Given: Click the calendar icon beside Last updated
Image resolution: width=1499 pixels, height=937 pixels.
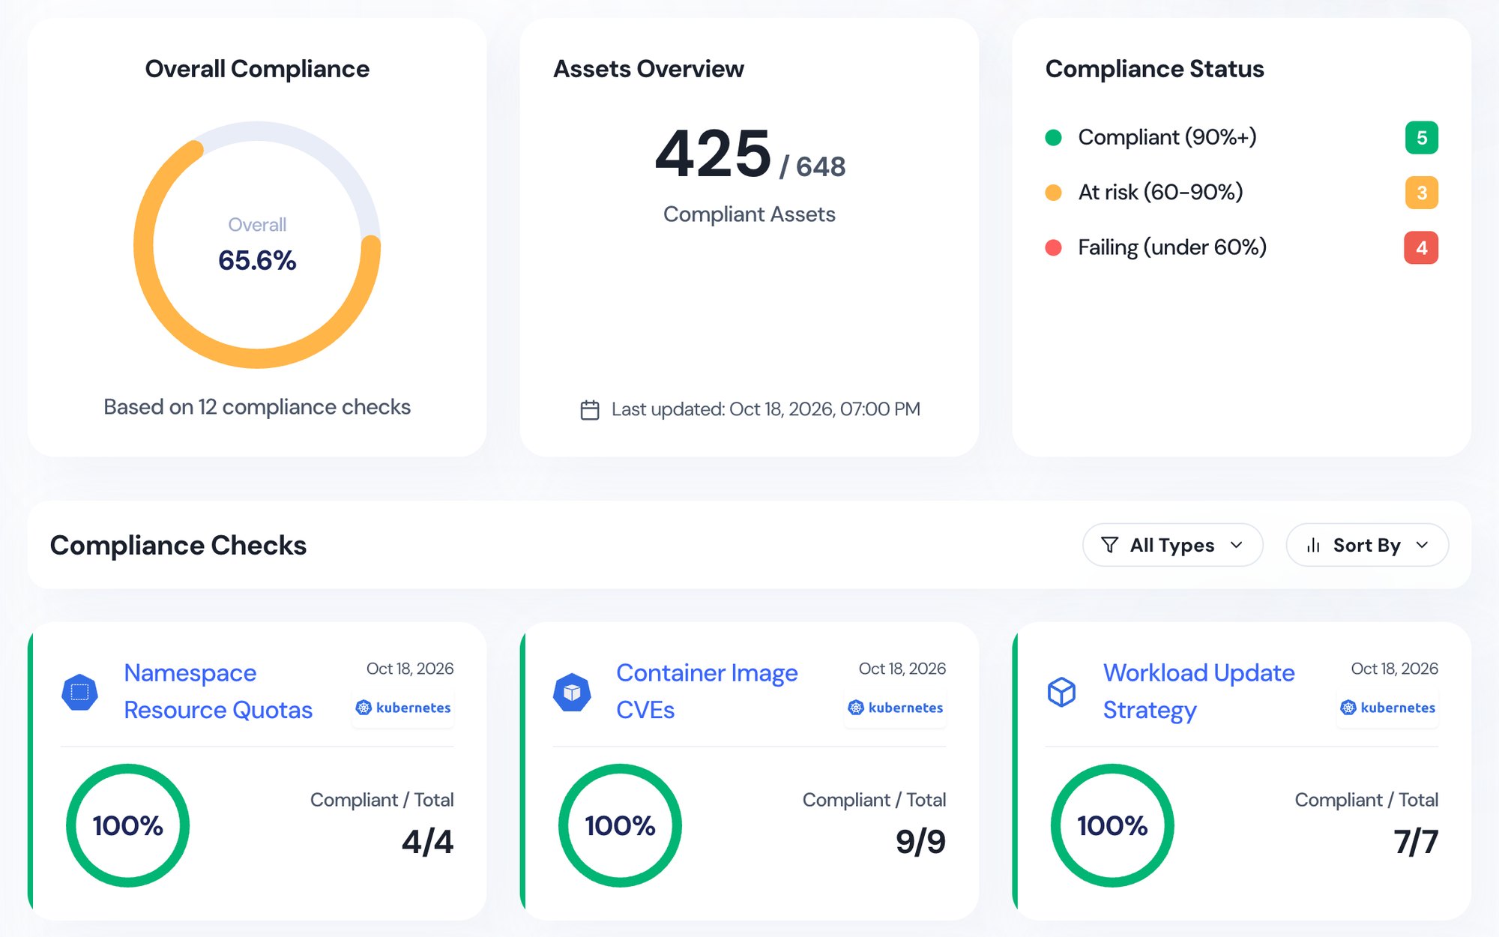Looking at the screenshot, I should (x=590, y=410).
